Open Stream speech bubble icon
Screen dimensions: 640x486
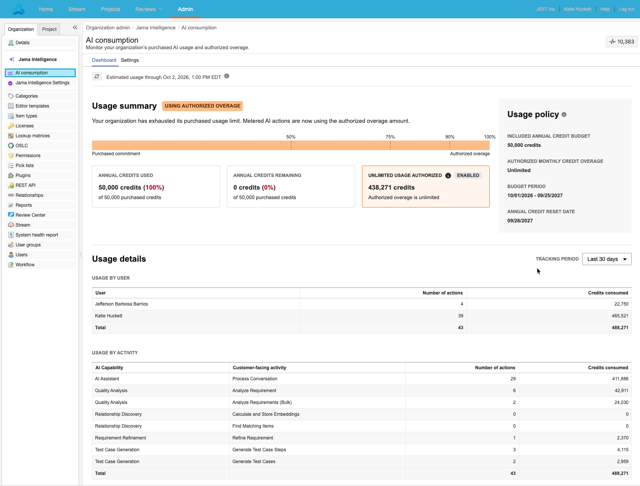click(x=11, y=225)
